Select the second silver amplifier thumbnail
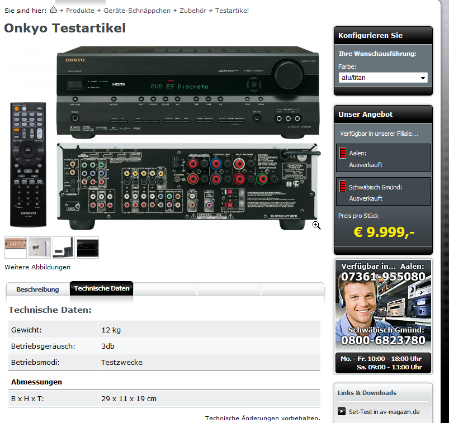This screenshot has height=423, width=449. coord(40,248)
